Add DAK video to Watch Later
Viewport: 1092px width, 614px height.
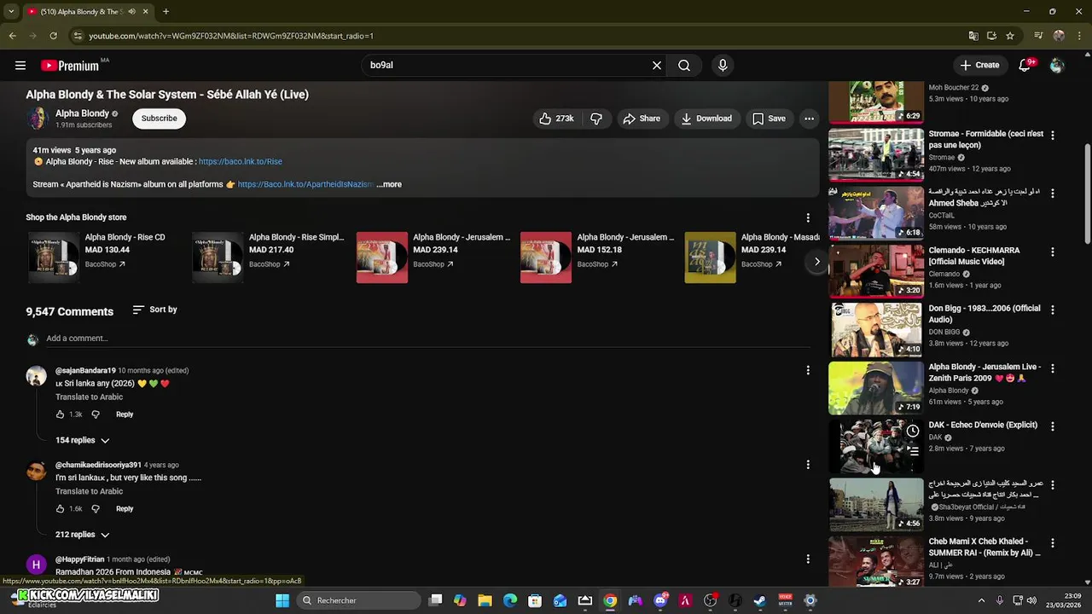913,431
